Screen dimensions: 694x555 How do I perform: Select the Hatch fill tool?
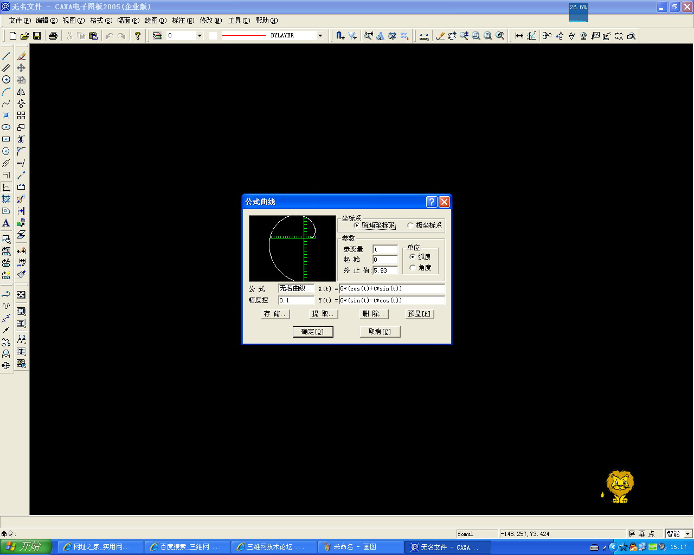pyautogui.click(x=6, y=199)
